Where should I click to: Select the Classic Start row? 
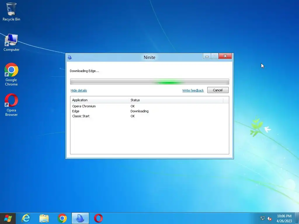pos(149,116)
